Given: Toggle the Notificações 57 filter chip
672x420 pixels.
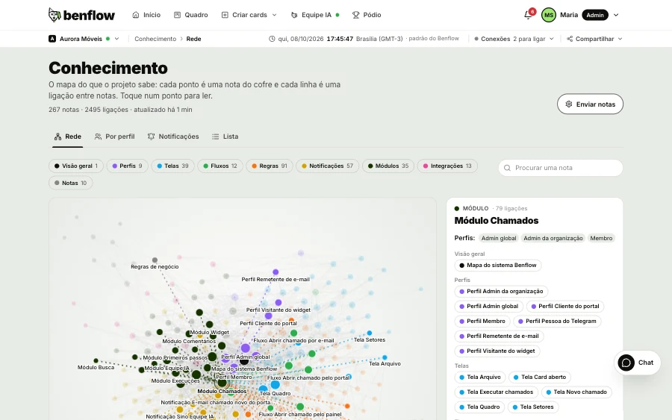Looking at the screenshot, I should coord(328,166).
